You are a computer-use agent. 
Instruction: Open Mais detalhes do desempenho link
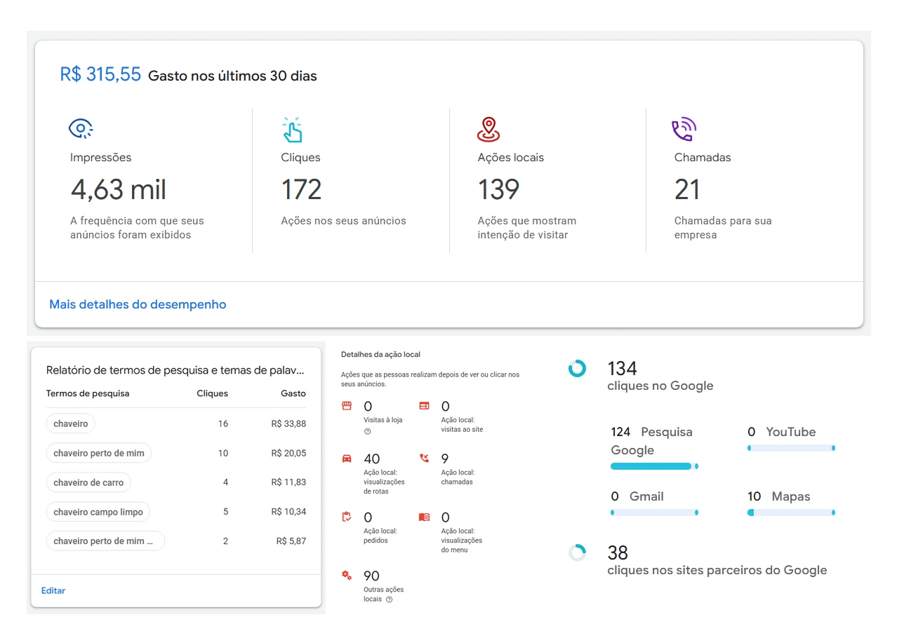pyautogui.click(x=138, y=304)
